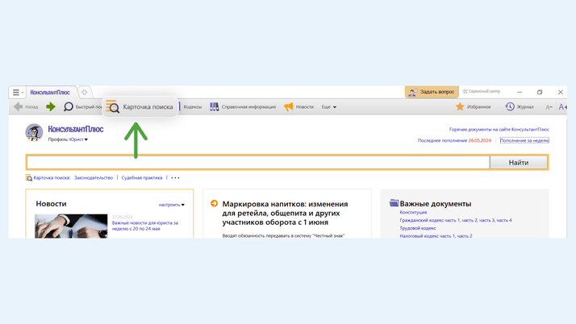Change profile via Юрист dropdown
The width and height of the screenshot is (576, 324).
tap(78, 139)
